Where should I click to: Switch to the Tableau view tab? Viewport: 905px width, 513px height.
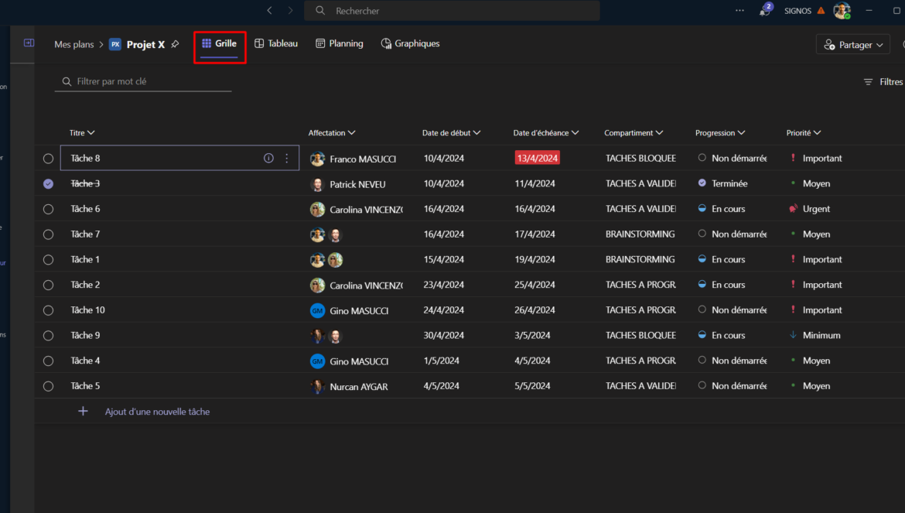[x=276, y=43]
